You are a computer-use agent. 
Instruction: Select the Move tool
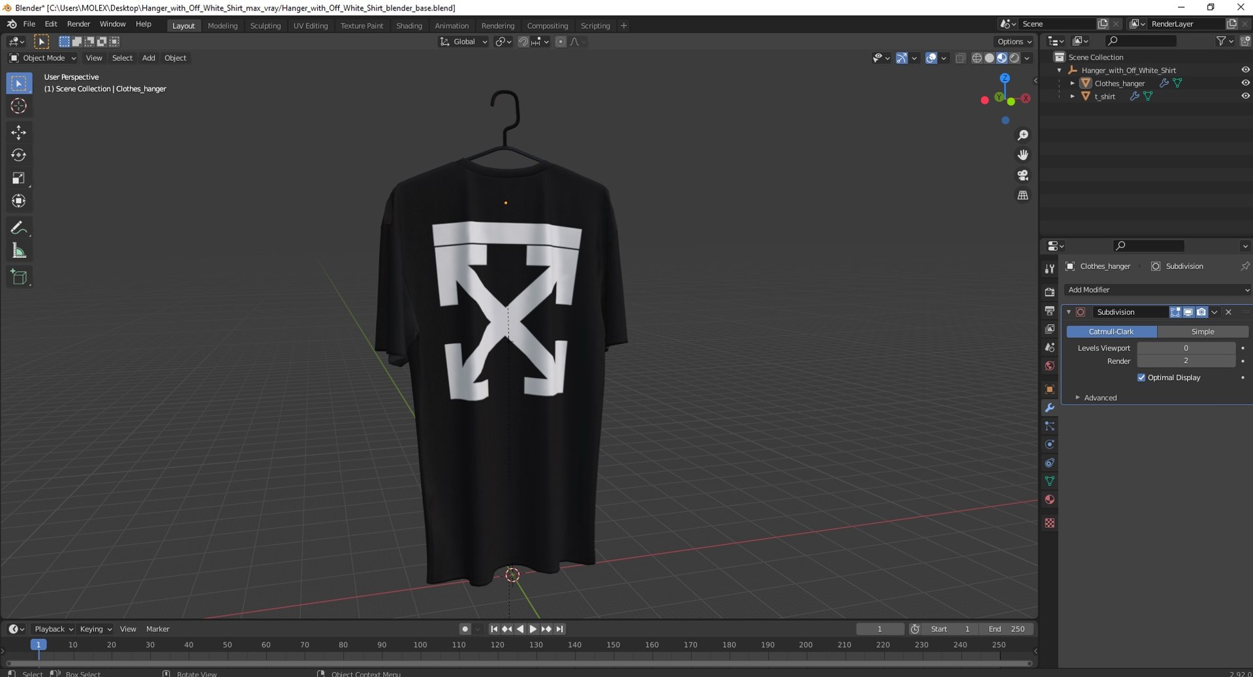click(x=18, y=133)
